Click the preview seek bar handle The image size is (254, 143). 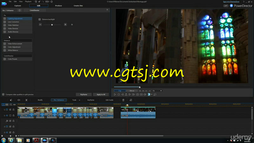coord(140,87)
